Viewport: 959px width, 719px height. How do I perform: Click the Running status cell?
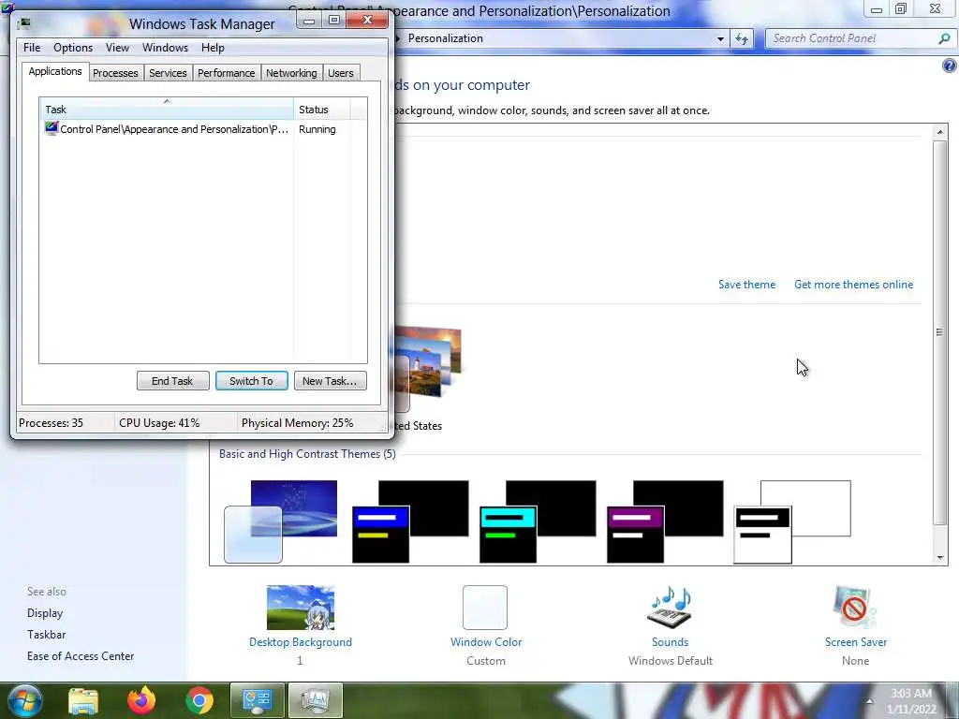click(317, 129)
